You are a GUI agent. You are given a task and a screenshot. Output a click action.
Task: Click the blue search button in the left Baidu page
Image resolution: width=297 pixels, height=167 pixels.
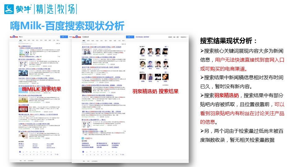pos(64,36)
